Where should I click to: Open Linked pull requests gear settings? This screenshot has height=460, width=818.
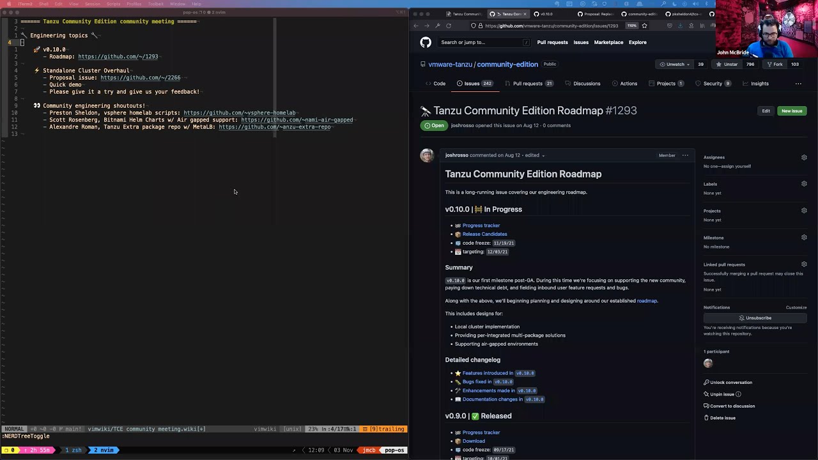804,264
